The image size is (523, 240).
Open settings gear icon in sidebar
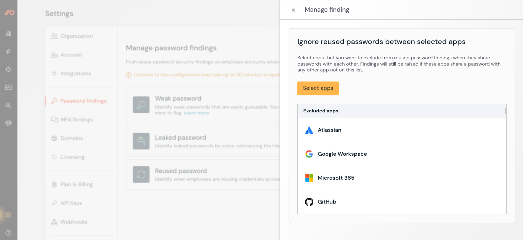(x=8, y=215)
